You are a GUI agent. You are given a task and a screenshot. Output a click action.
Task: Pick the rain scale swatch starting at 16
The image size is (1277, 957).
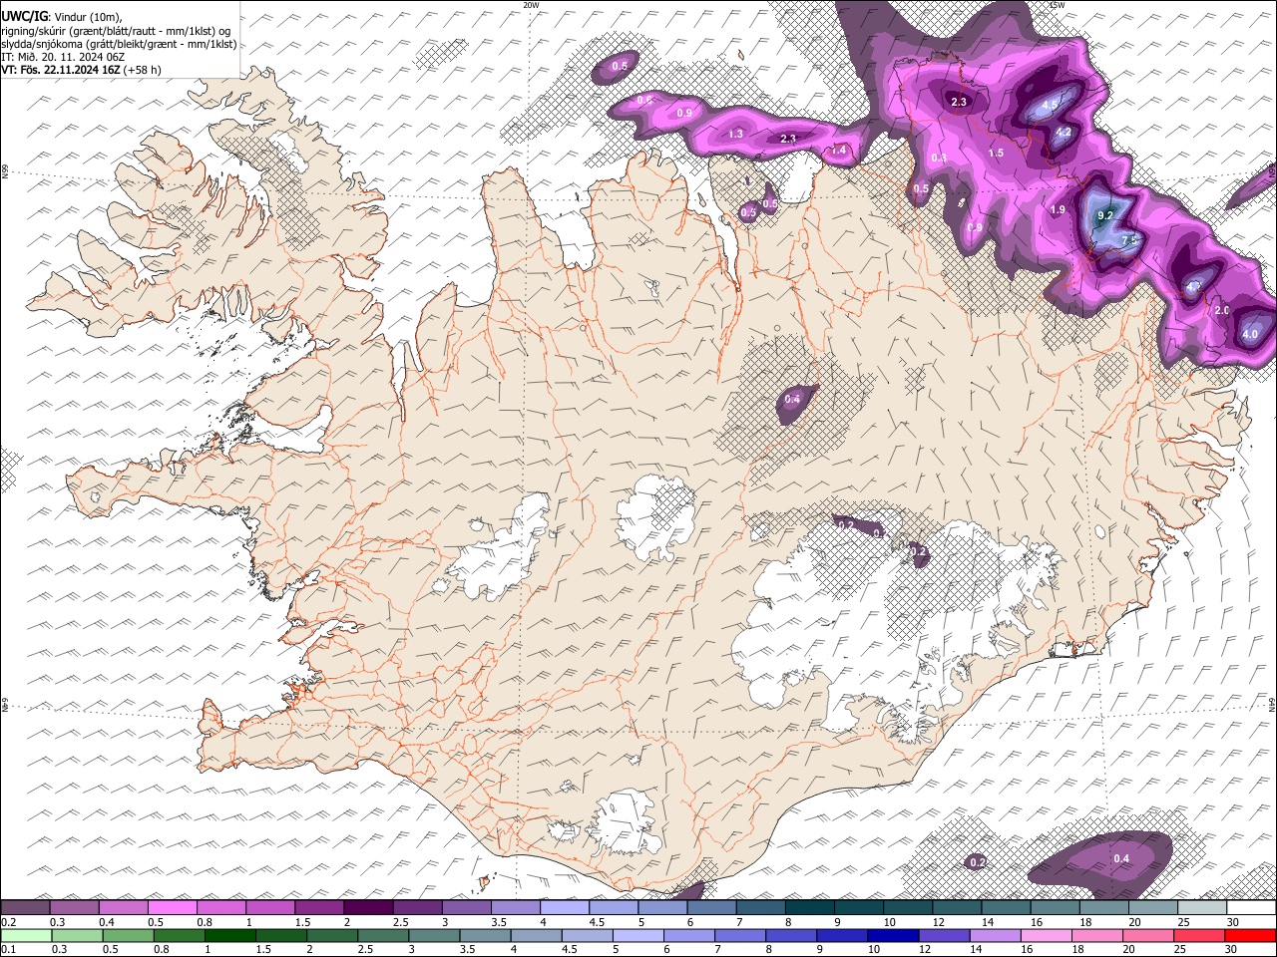[x=1046, y=936]
